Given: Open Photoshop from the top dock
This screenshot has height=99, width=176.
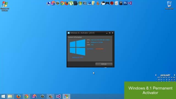Looking at the screenshot, I should (125, 3).
